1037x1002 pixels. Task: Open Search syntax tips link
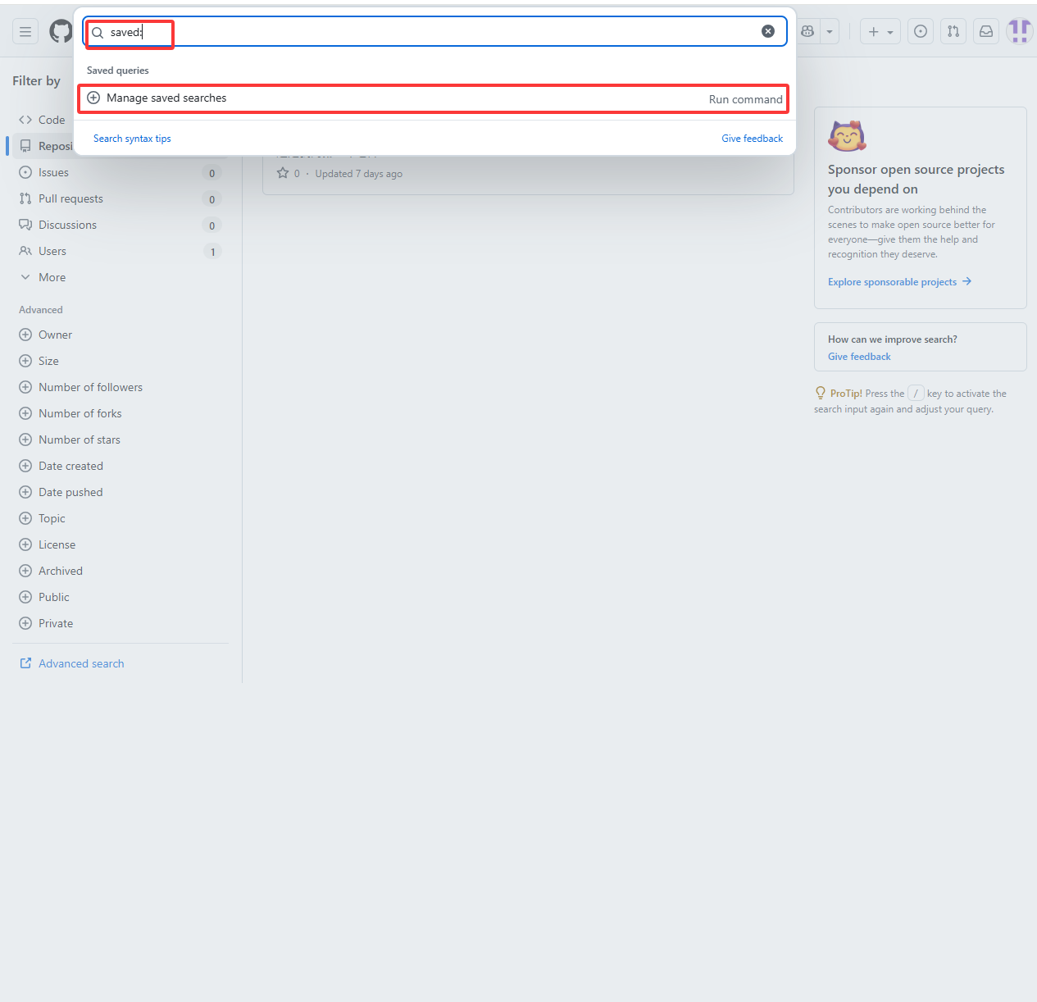pos(132,139)
